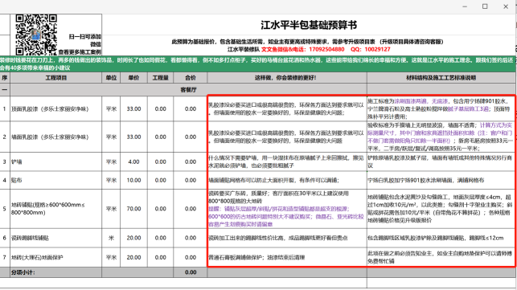The width and height of the screenshot is (517, 290).
Task: Click unit price 33.00 in 墙面乳胶漆 row
Action: point(133,137)
